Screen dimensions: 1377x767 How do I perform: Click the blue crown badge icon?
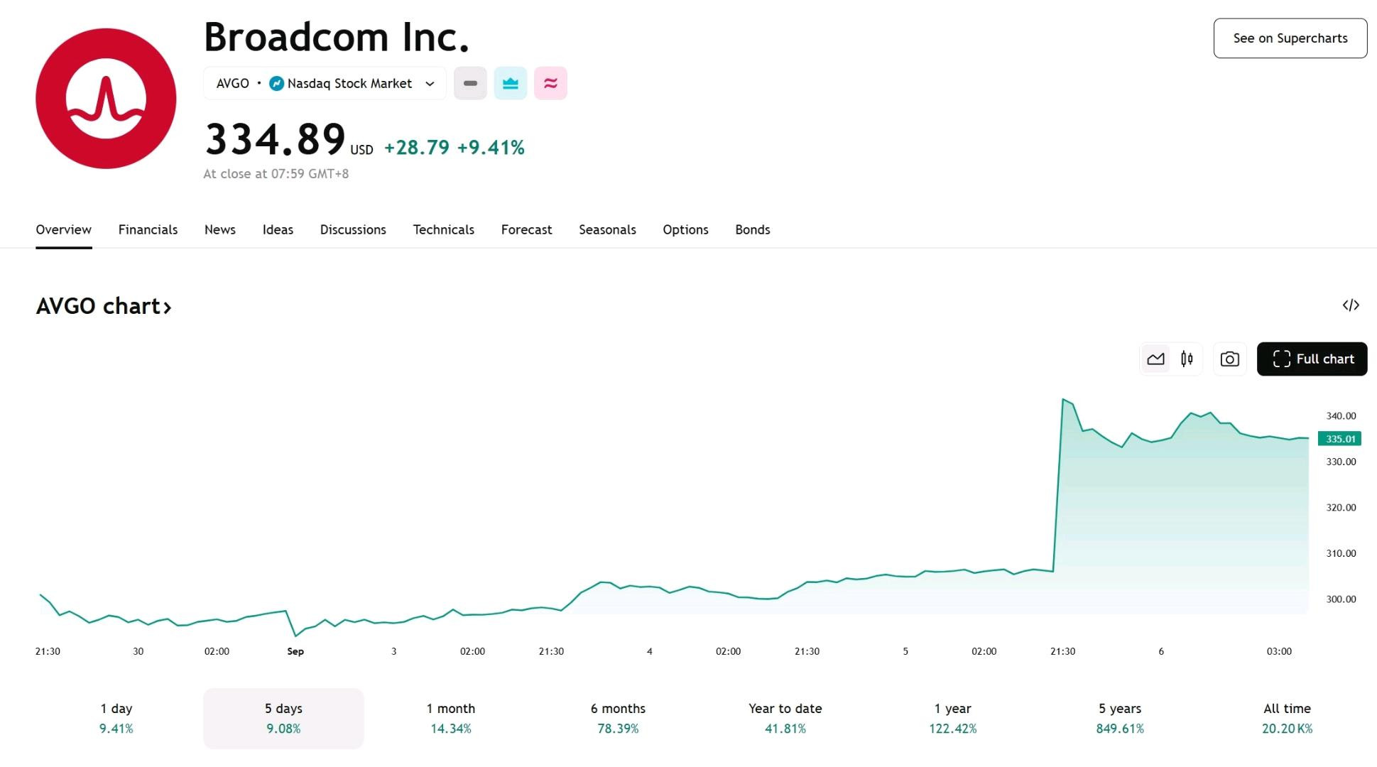511,83
